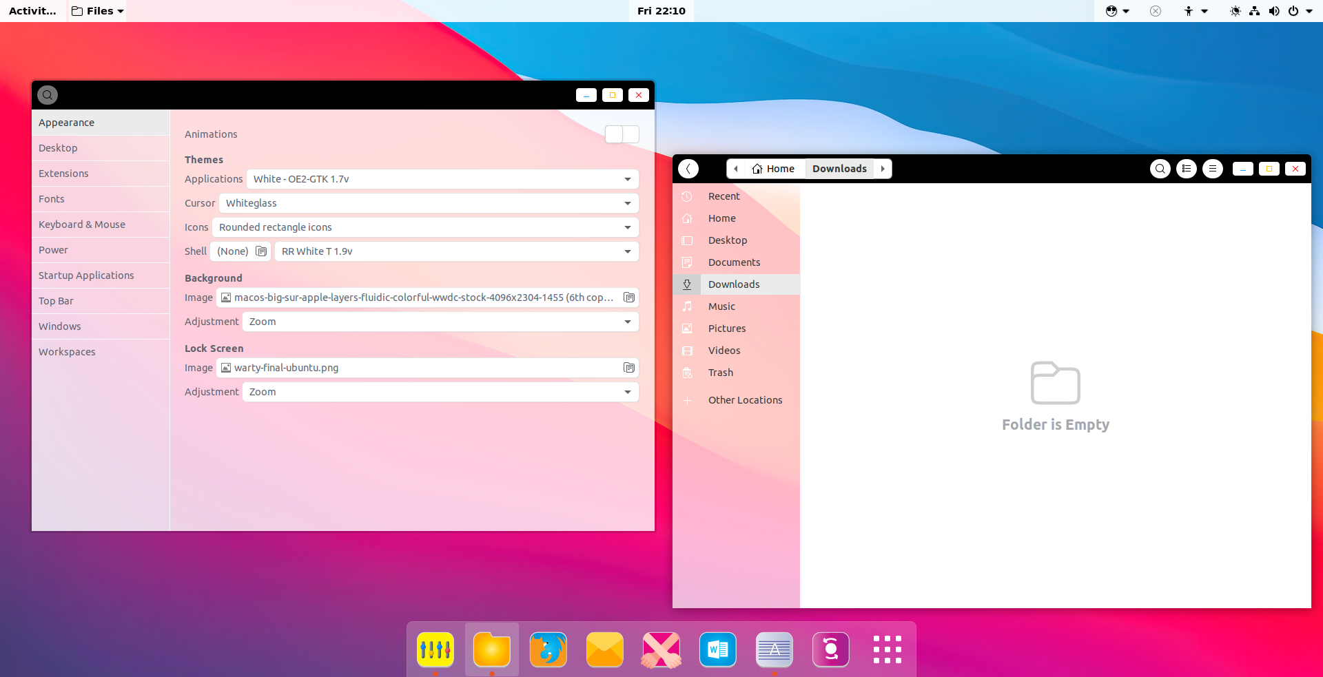
Task: Select Desktop in Tweaks sidebar
Action: pos(101,148)
